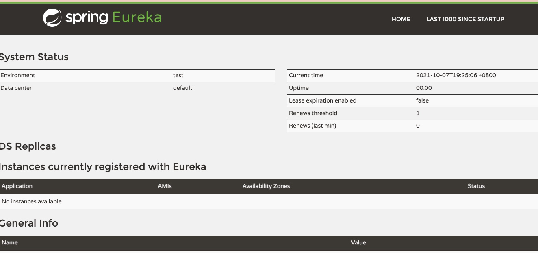538x253 pixels.
Task: Open LAST 1000 SINCE STARTUP page
Action: point(465,19)
